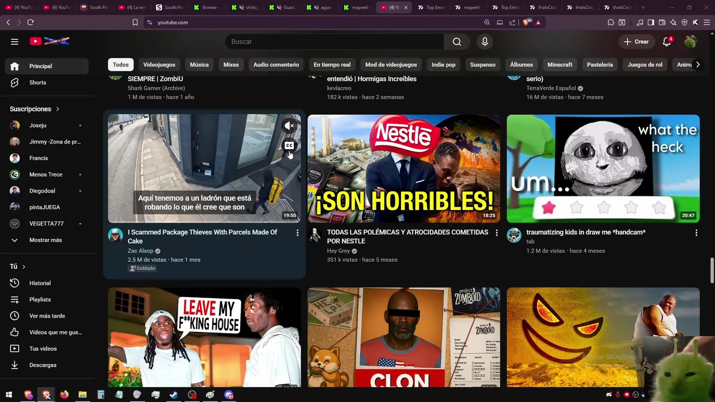Open traumatizing kids in draw me title

[x=586, y=232]
